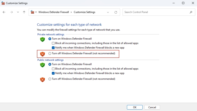
Task: Click the Cancel button
Action: coord(152,107)
